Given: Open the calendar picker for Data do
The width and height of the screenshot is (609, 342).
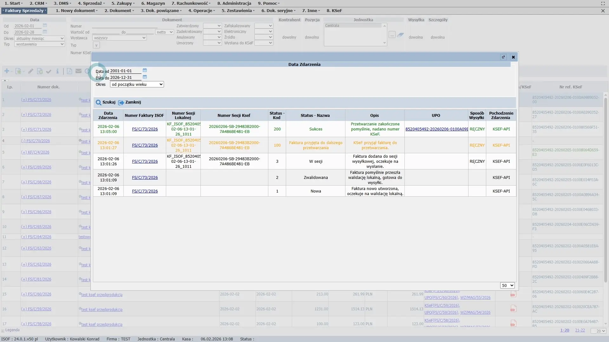Looking at the screenshot, I should pyautogui.click(x=145, y=77).
